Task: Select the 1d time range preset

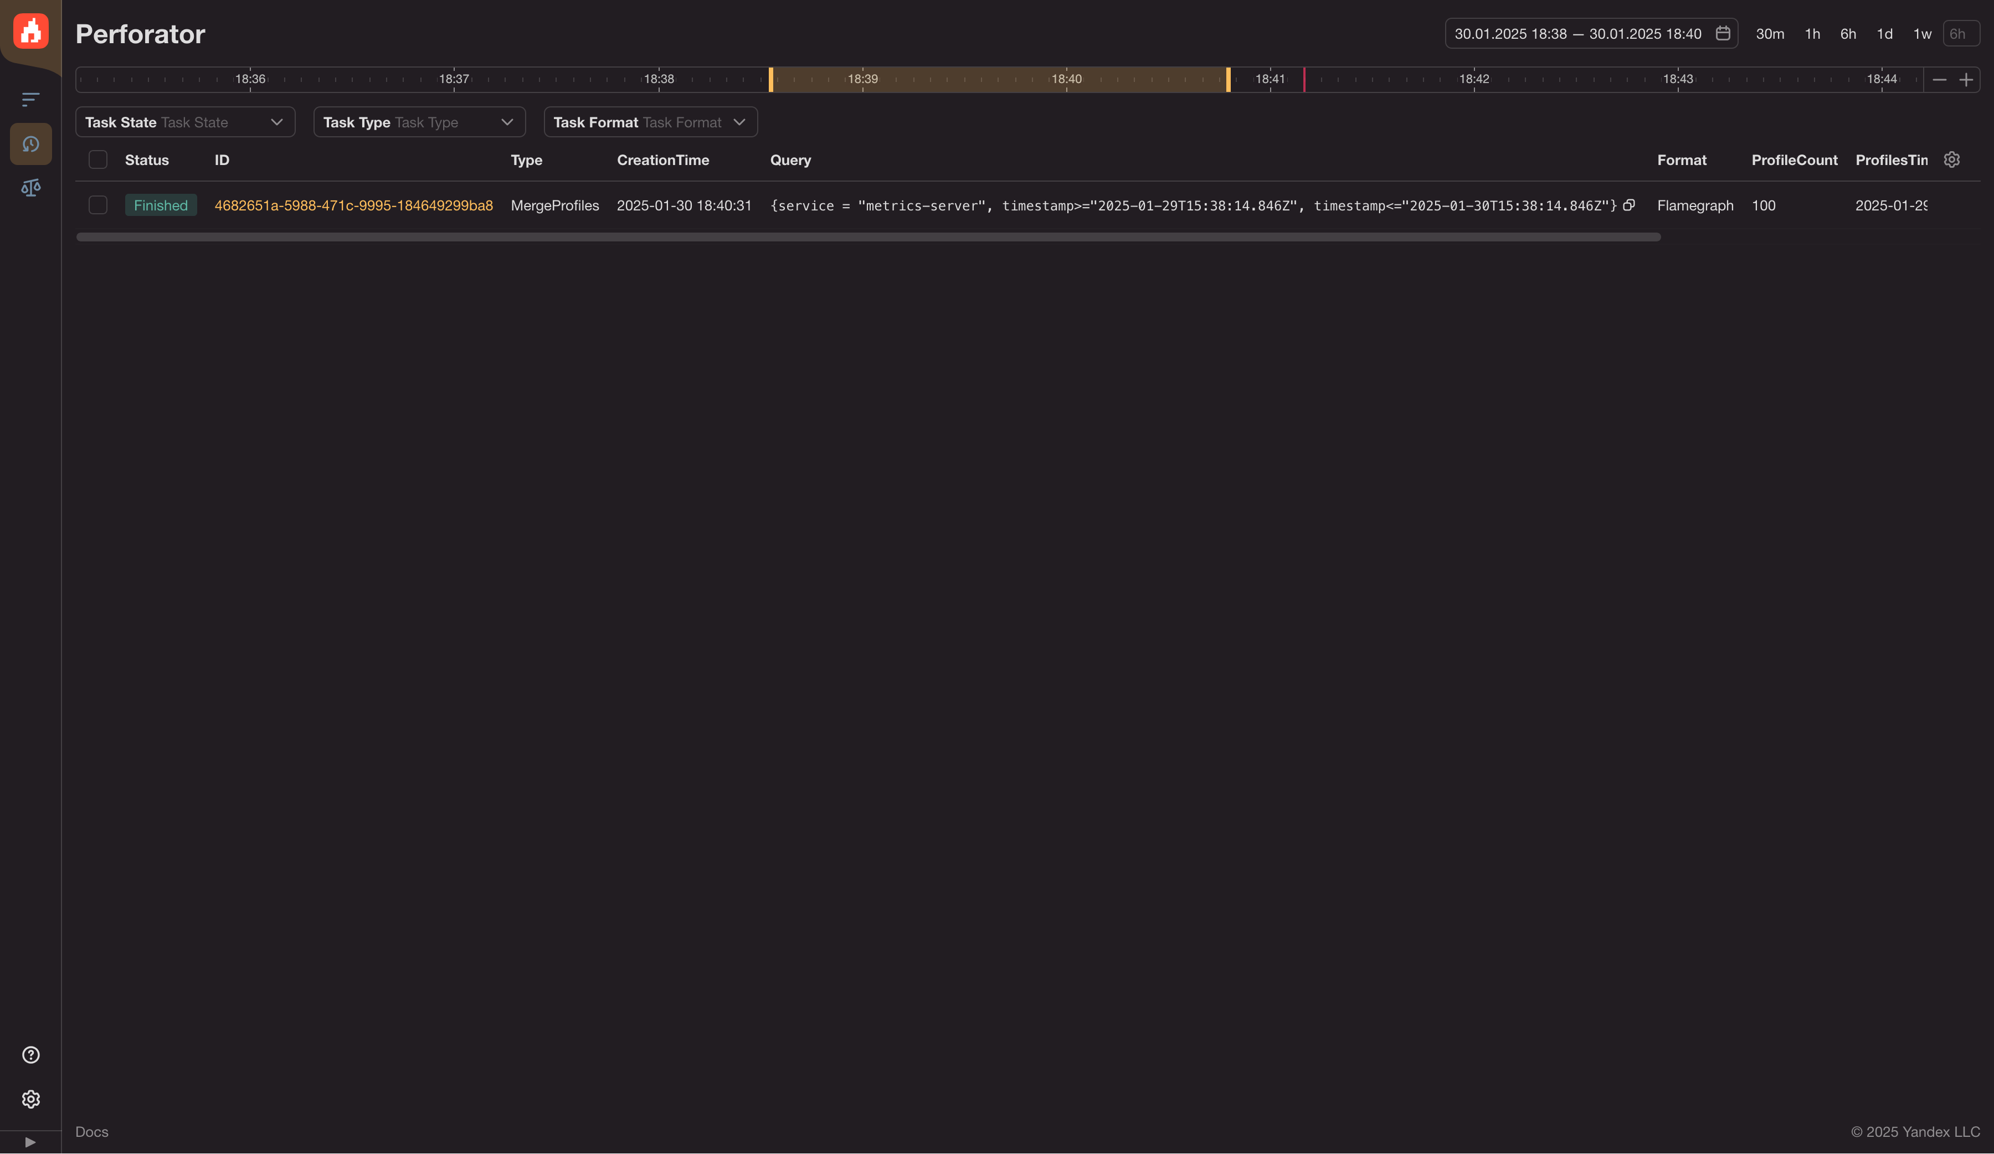Action: 1884,33
